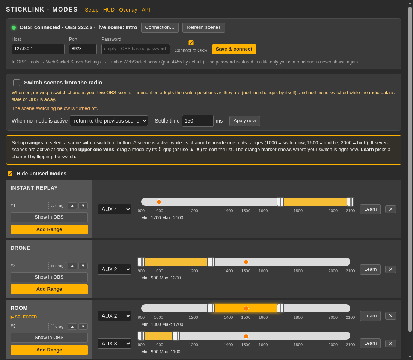
Task: Add a range to Room
Action: tap(49, 350)
